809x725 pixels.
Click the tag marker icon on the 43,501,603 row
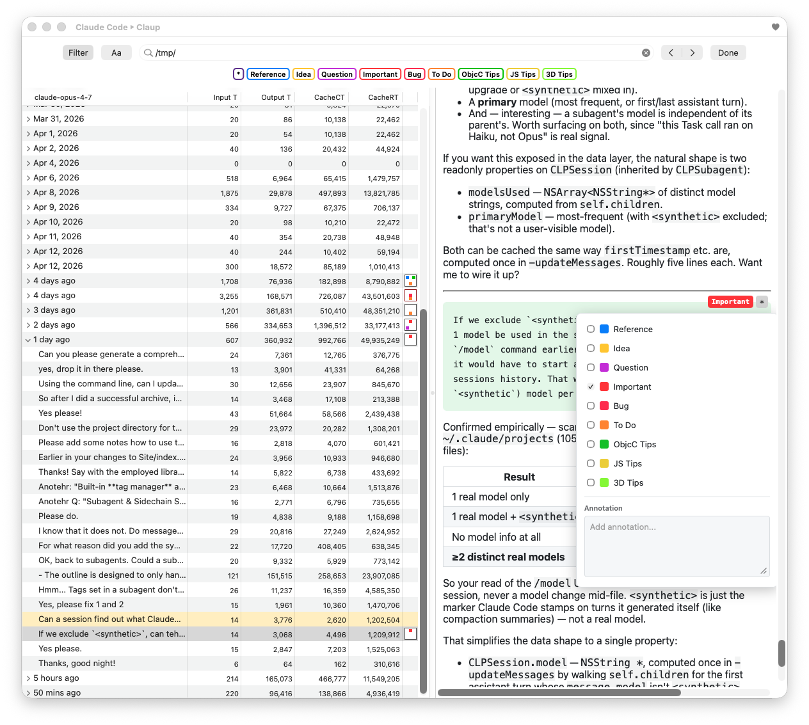410,296
